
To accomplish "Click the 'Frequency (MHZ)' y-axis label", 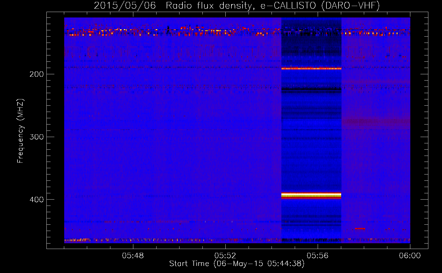I will [20, 131].
